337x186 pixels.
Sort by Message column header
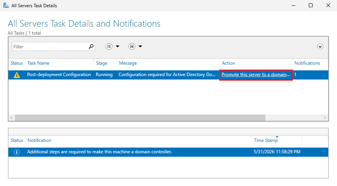coord(128,63)
